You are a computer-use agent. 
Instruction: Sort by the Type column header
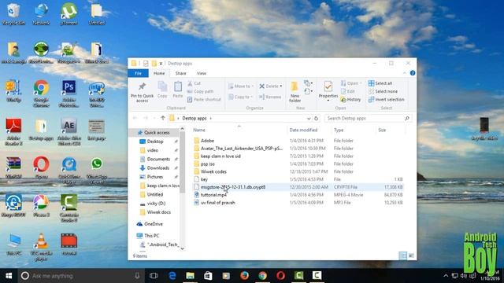(339, 130)
